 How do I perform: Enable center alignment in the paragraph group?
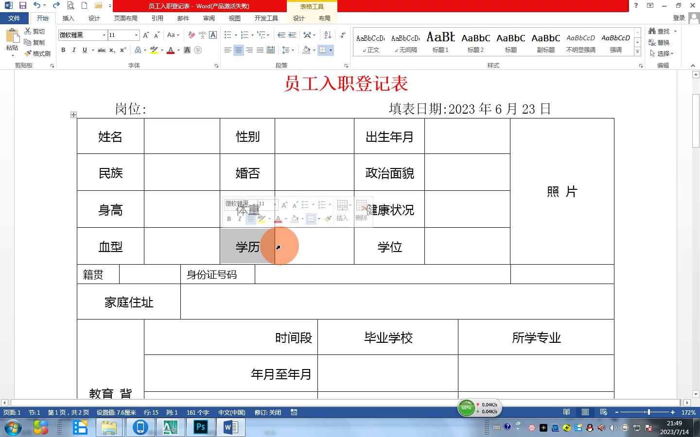[238, 50]
